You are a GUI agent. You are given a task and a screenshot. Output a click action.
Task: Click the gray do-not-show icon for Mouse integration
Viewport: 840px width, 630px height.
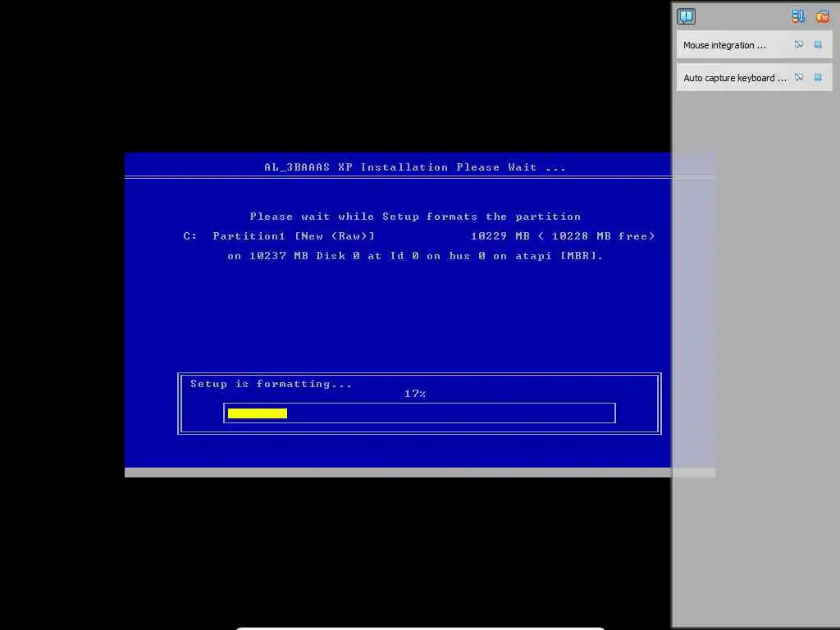[799, 44]
